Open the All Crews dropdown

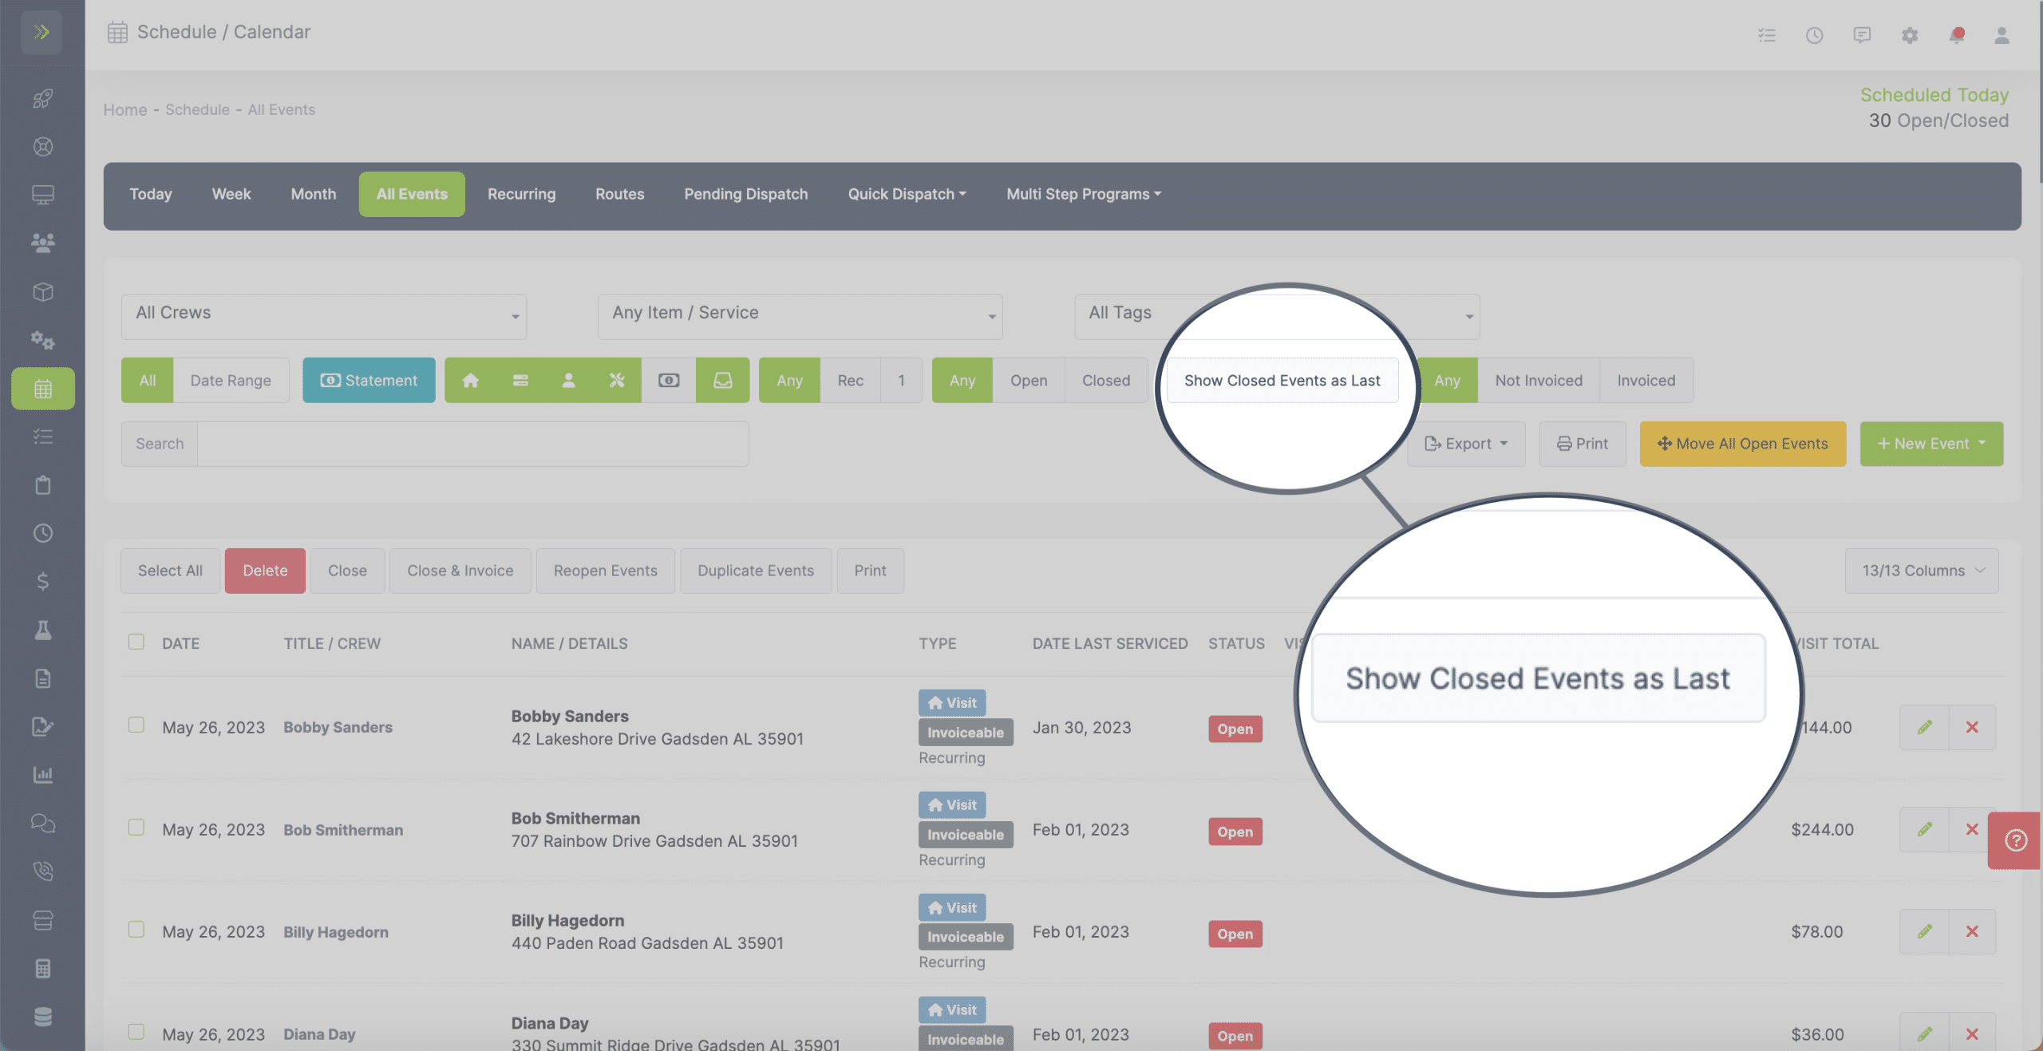324,317
